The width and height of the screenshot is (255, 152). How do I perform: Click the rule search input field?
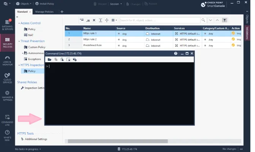click(x=160, y=20)
